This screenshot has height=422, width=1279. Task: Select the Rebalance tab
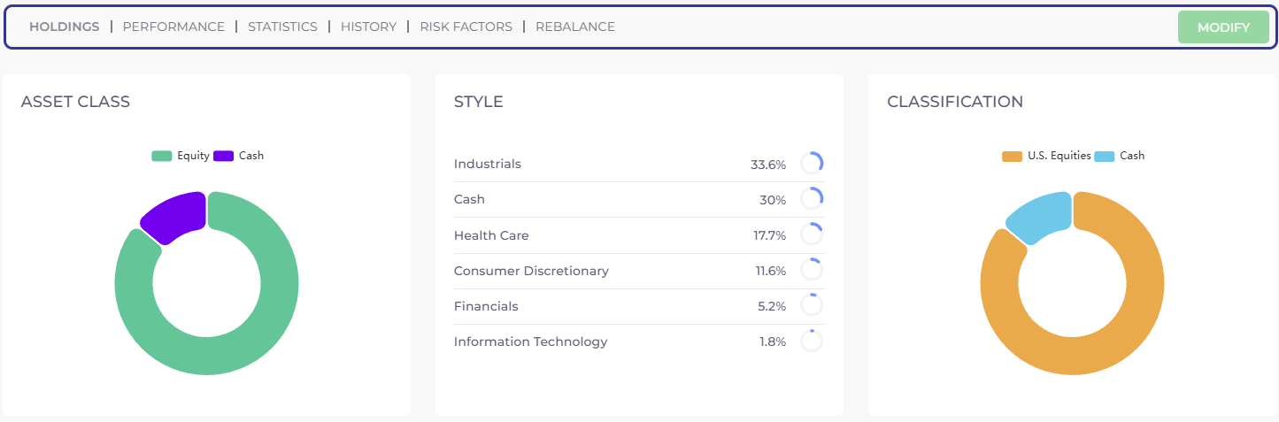click(x=575, y=27)
